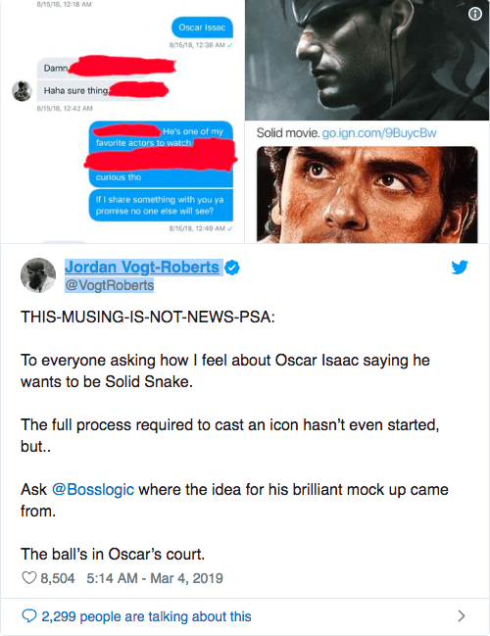The width and height of the screenshot is (490, 636).
Task: Click the small chat sender avatar
Action: 22,91
